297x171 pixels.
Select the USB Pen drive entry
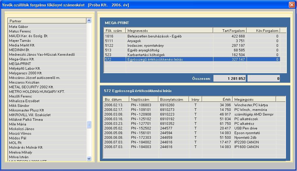click(x=190, y=128)
